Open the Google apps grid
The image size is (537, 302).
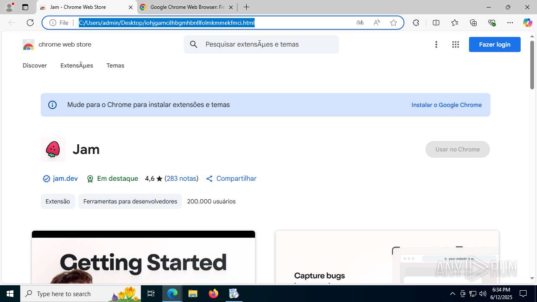(456, 44)
